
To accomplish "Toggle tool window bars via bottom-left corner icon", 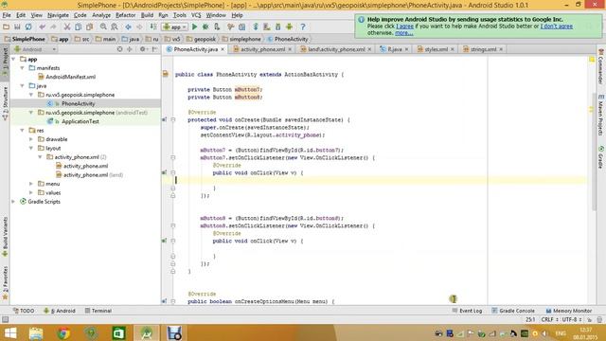I will point(5,320).
